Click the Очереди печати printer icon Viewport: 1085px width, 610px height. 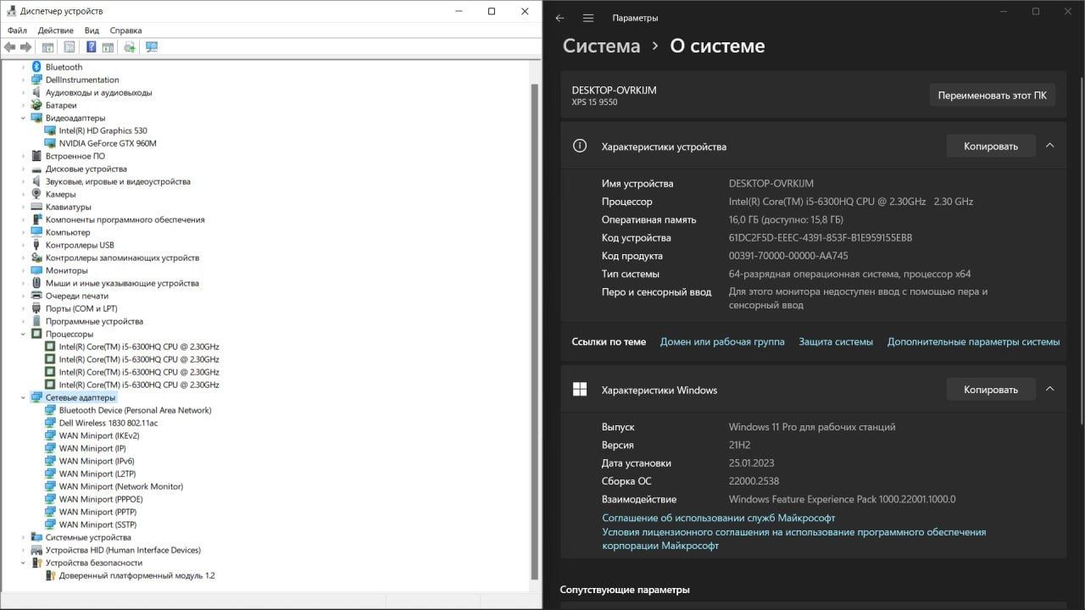(x=36, y=296)
